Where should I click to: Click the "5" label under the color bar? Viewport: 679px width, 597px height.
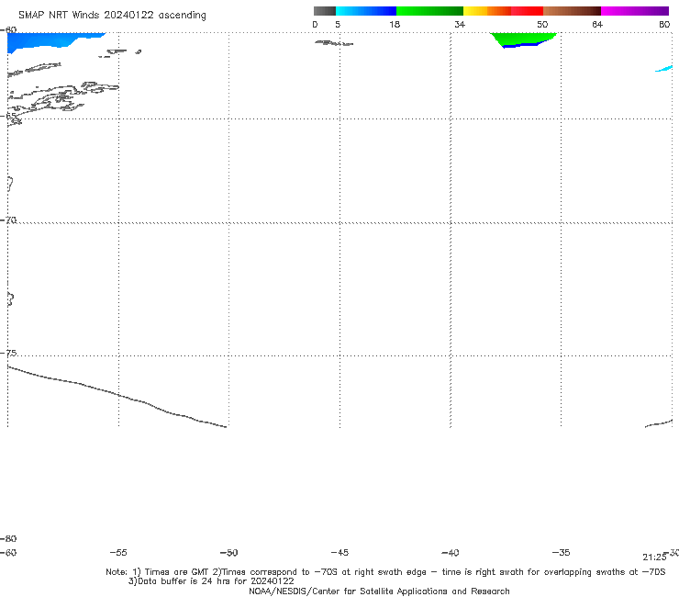pyautogui.click(x=338, y=24)
